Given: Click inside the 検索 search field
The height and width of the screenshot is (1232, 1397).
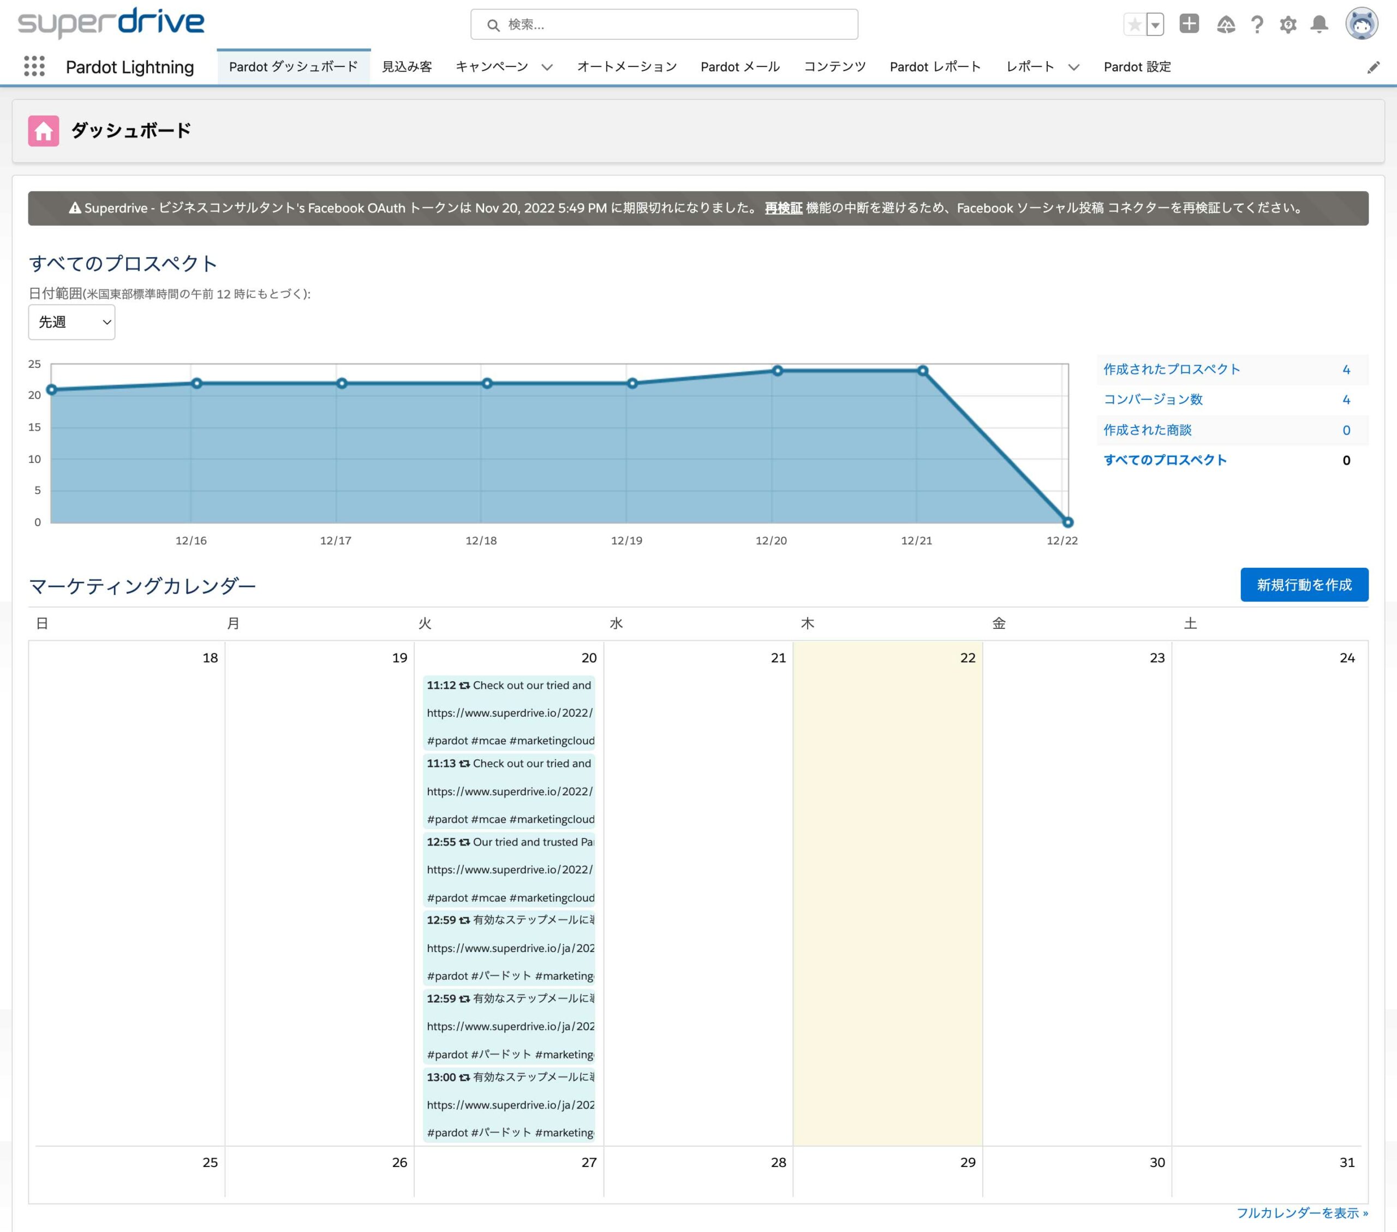Looking at the screenshot, I should [x=664, y=25].
